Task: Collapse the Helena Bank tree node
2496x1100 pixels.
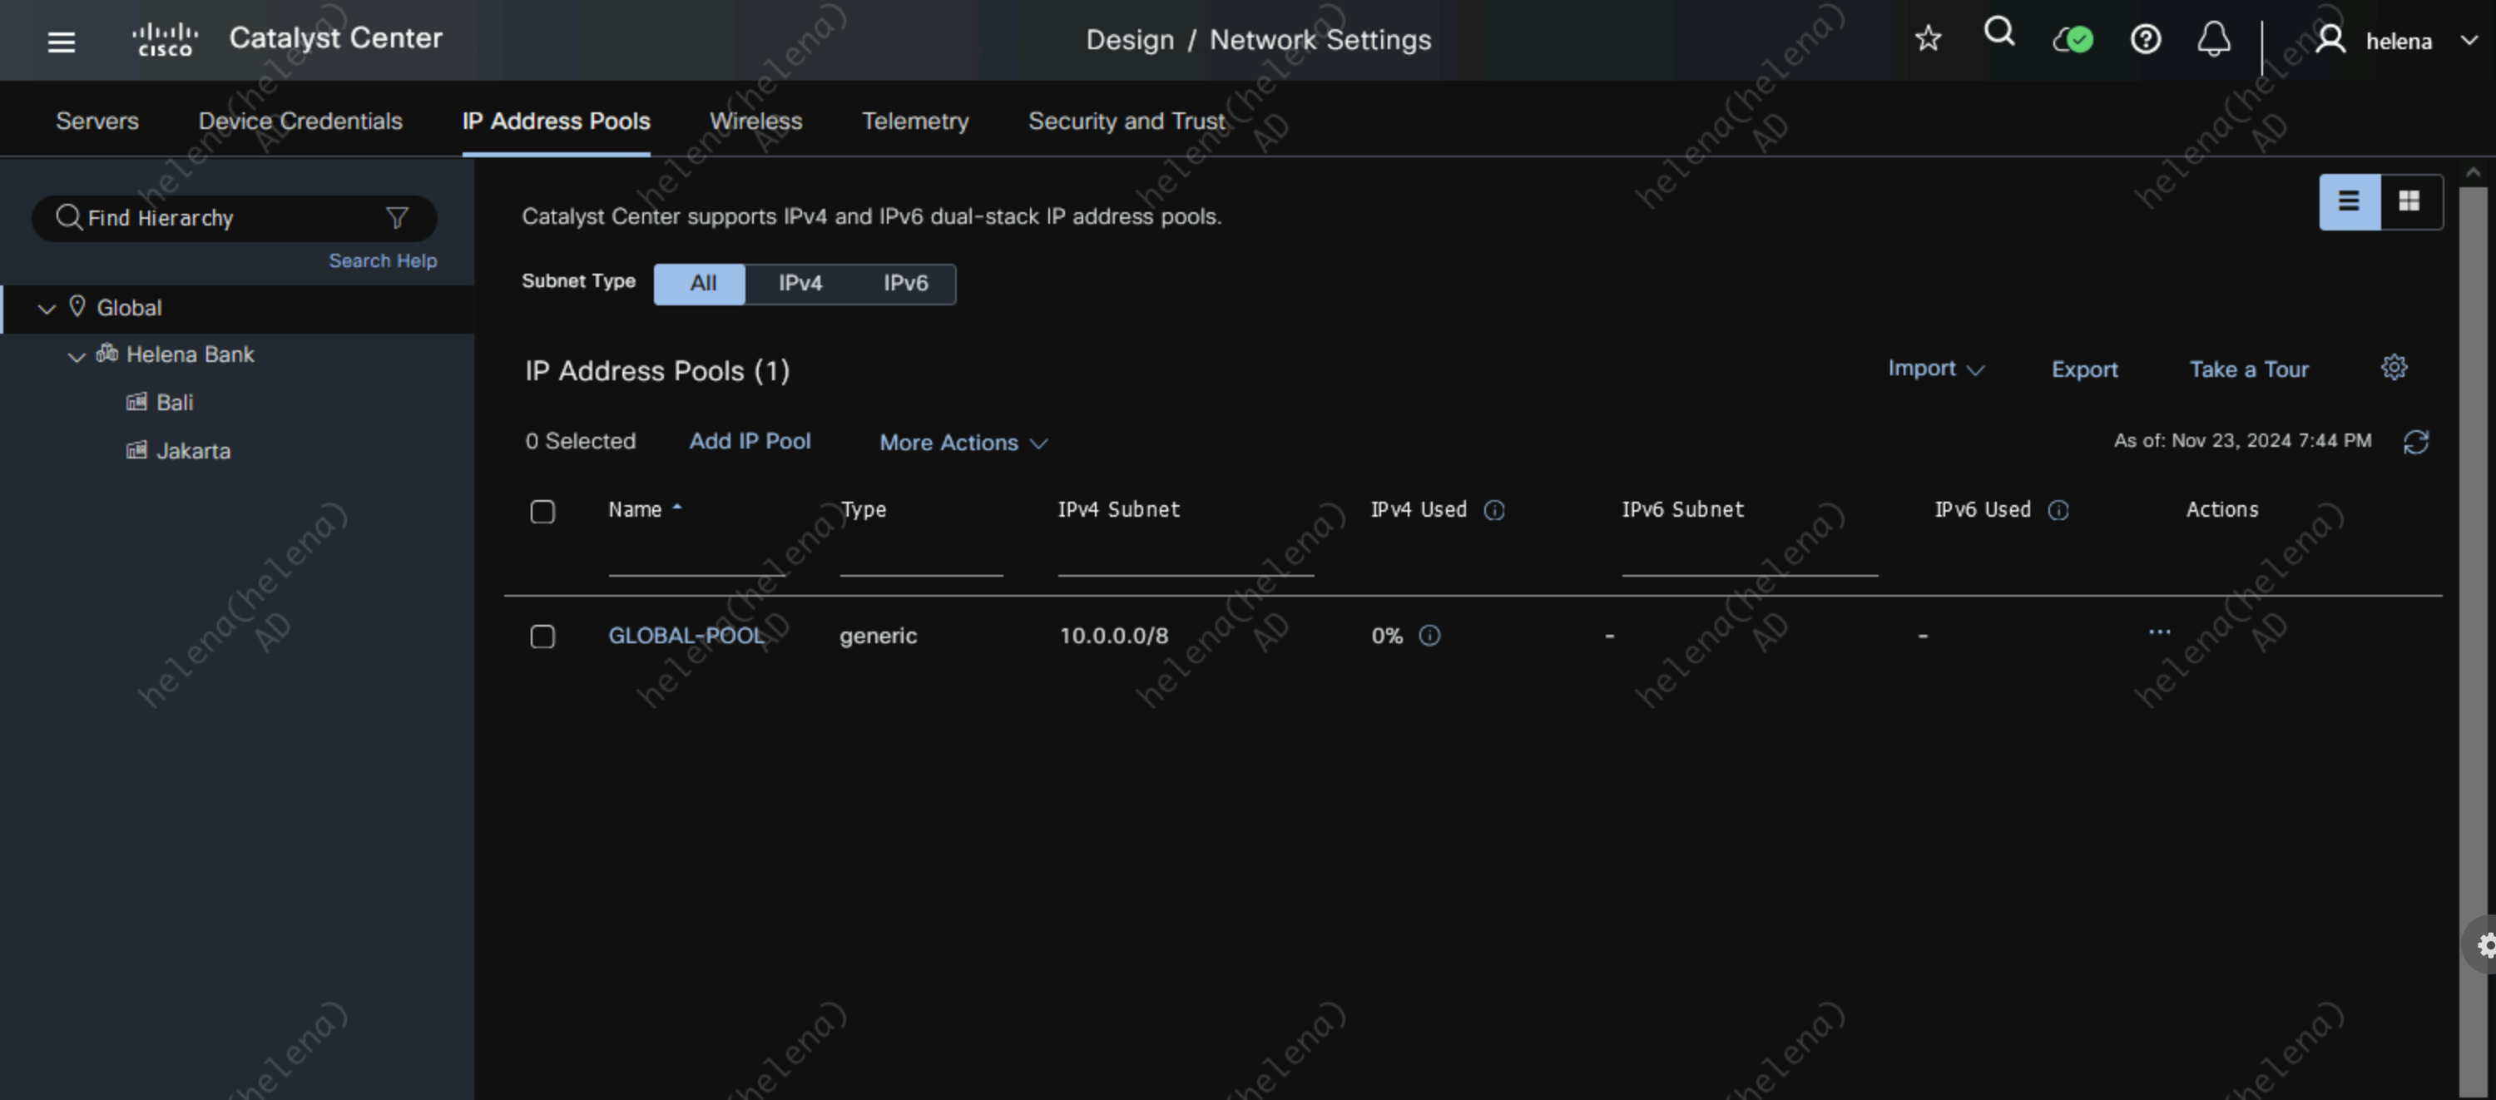Action: (x=76, y=355)
